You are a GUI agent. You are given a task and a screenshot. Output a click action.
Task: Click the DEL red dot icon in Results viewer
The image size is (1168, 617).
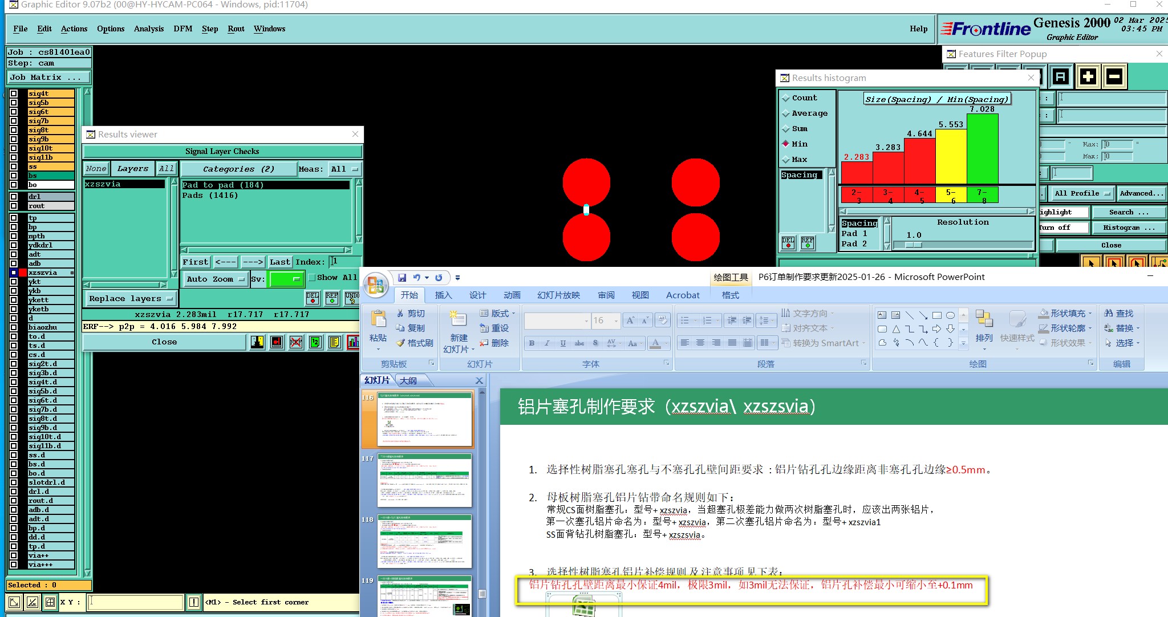[313, 298]
